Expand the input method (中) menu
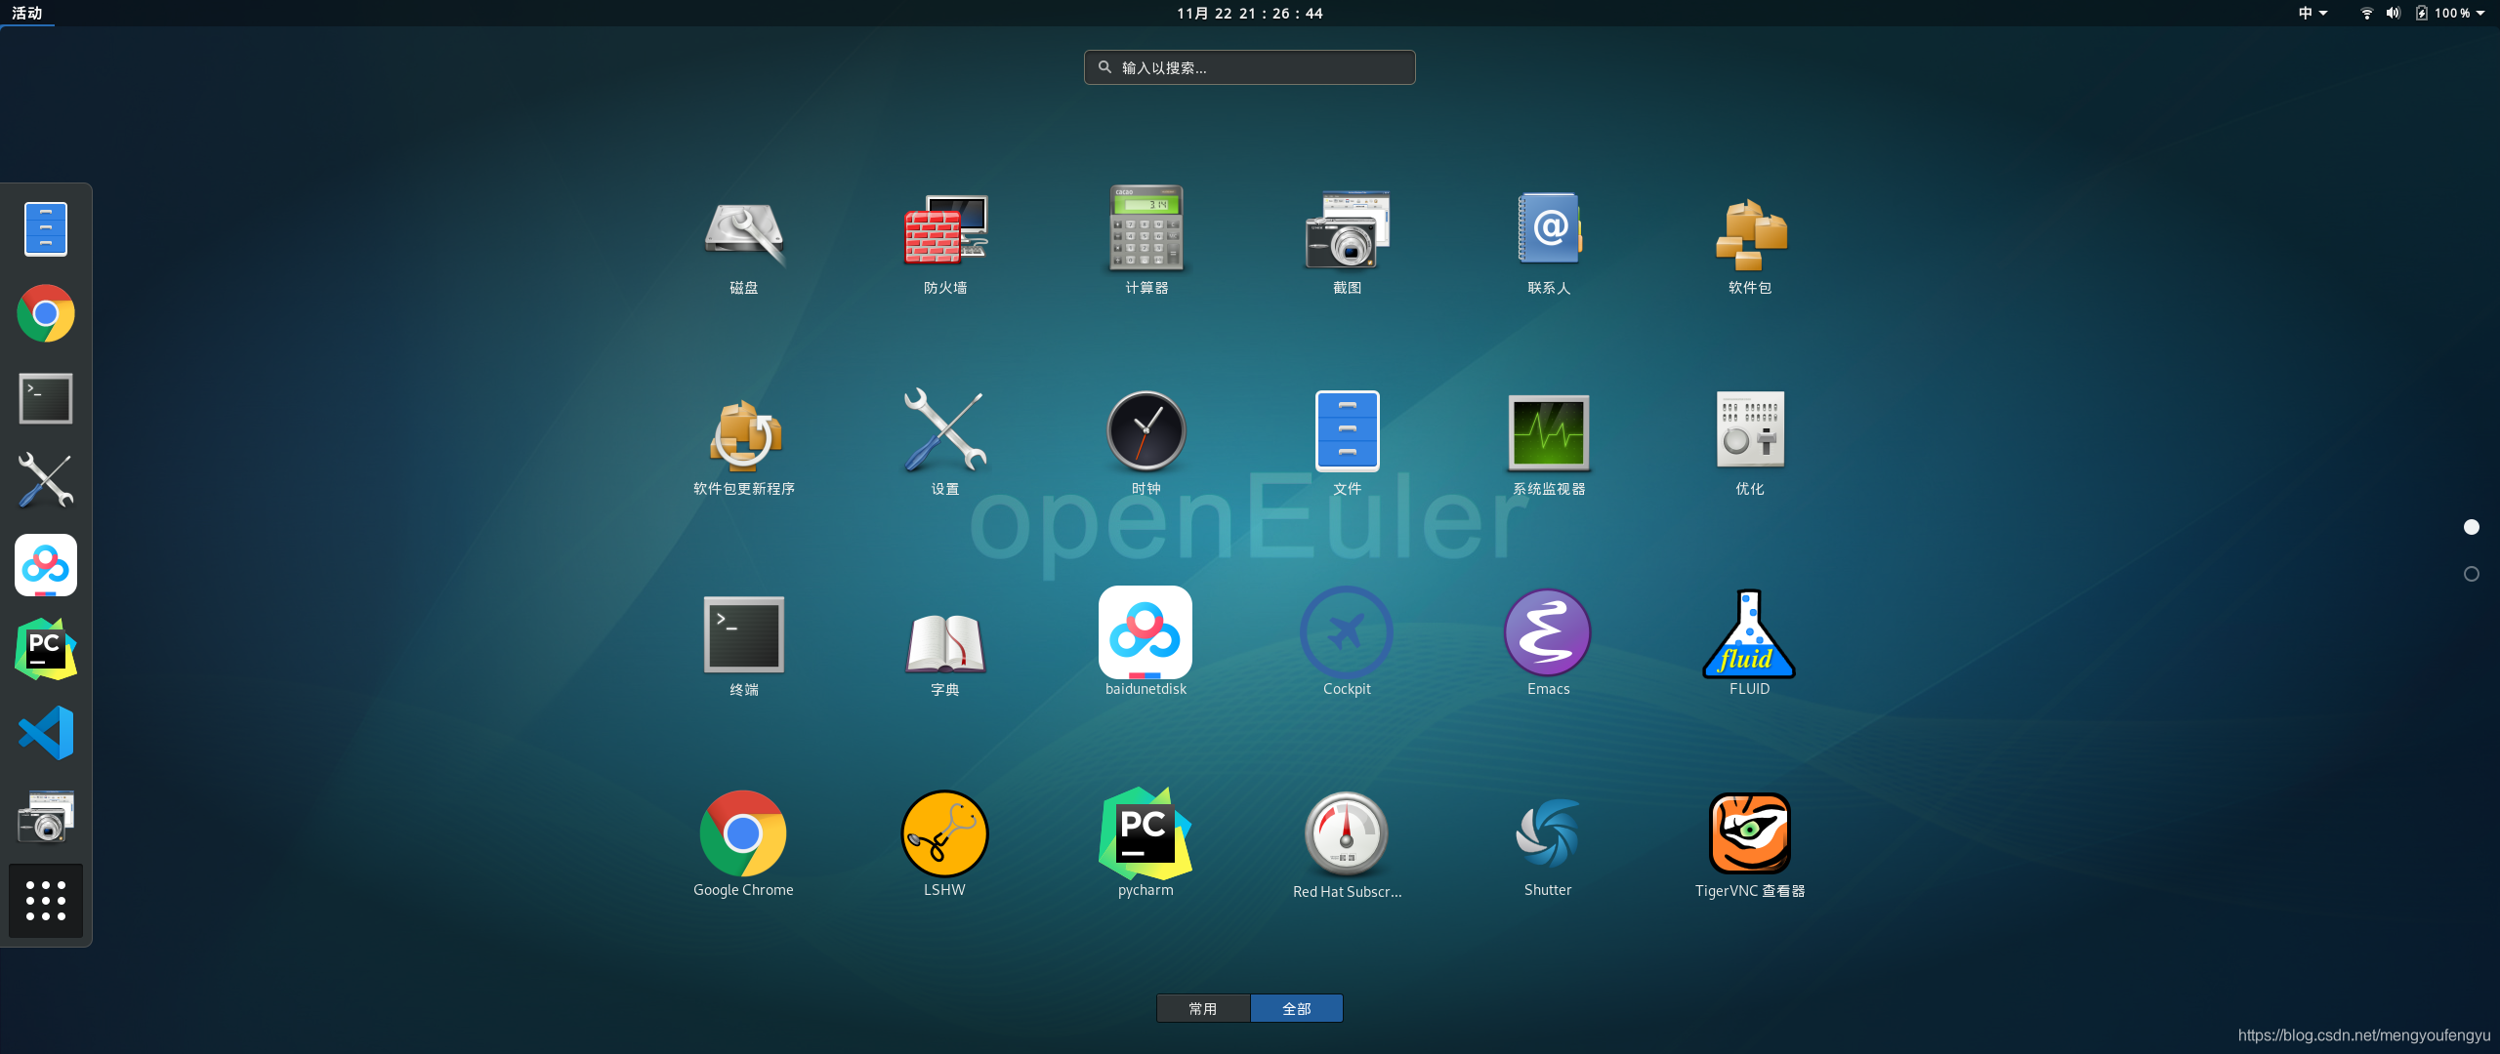Viewport: 2500px width, 1054px height. tap(2312, 13)
